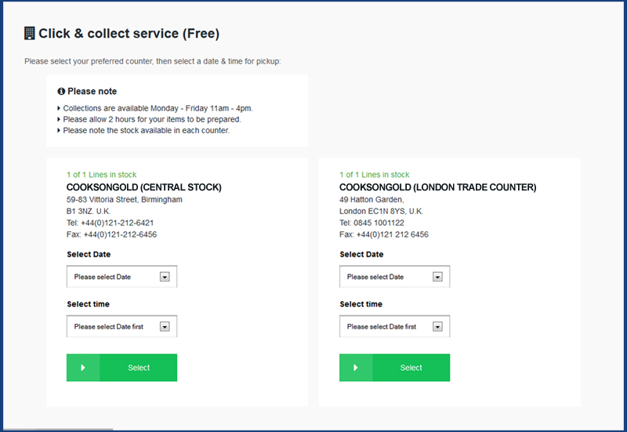627x432 pixels.
Task: Expand the London Trade Counter Select time dropdown
Action: tap(394, 326)
